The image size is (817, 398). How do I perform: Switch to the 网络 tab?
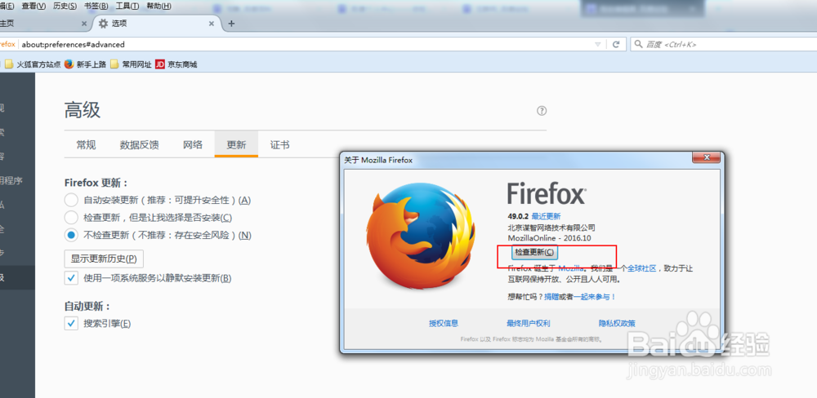(192, 145)
